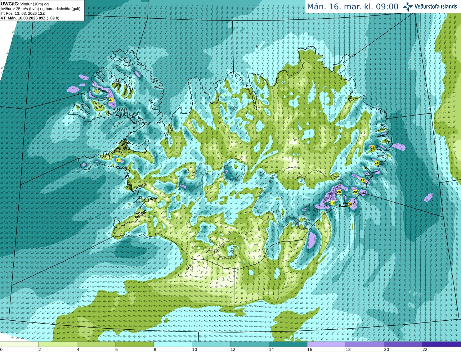Viewport: 461px width, 352px height.
Task: Pick the darkest legend swatch above 22 m/s
Action: [442, 344]
